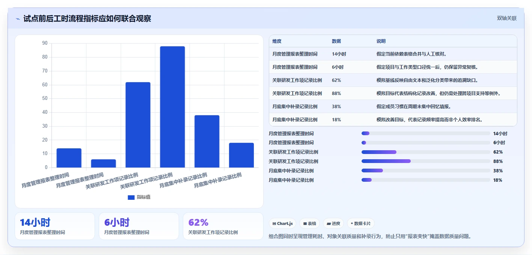
Task: Click the 6小时 value in the table
Action: click(338, 67)
